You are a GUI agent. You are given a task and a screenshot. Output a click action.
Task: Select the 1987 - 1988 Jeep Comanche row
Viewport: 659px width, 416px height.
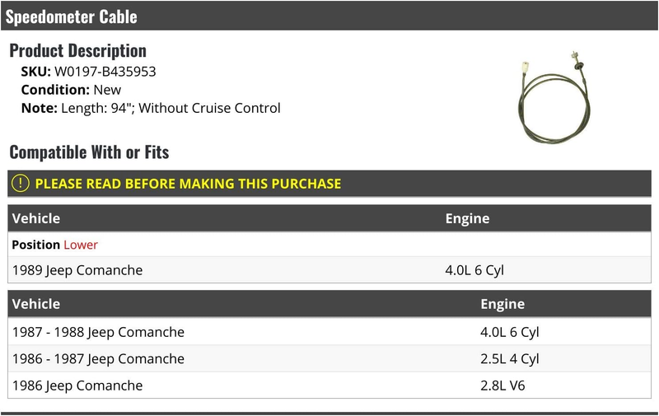[x=329, y=332]
